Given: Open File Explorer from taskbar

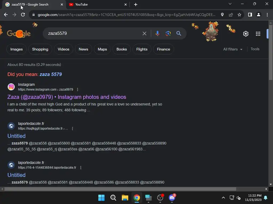Looking at the screenshot, I should (x=125, y=198).
